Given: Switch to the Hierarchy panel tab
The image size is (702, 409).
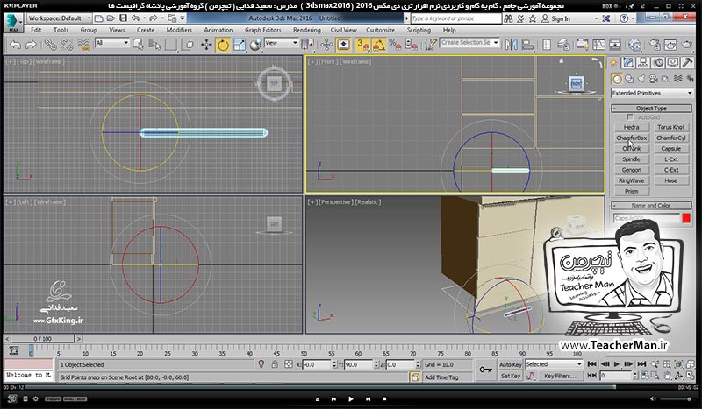Looking at the screenshot, I should (643, 62).
